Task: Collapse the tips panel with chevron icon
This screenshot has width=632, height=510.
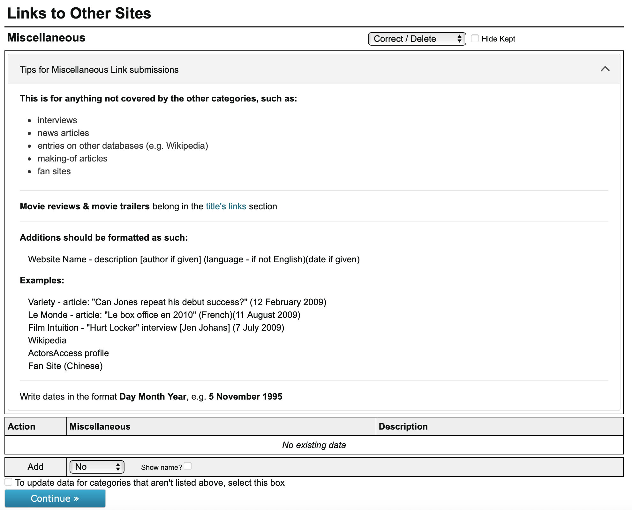Action: (x=605, y=69)
